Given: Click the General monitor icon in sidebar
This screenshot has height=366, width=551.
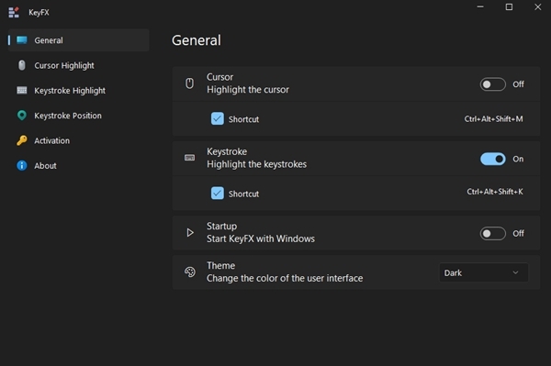Looking at the screenshot, I should coord(22,40).
